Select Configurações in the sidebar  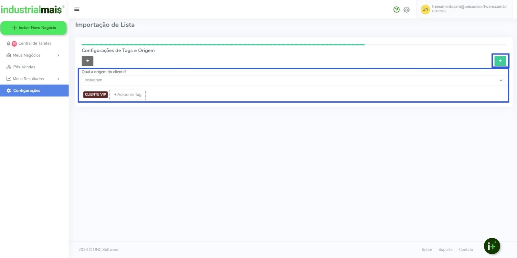27,91
